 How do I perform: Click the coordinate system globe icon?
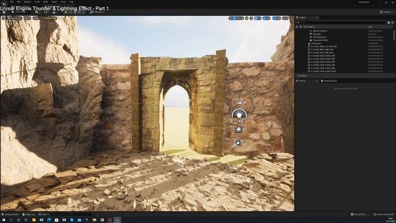tap(247, 18)
